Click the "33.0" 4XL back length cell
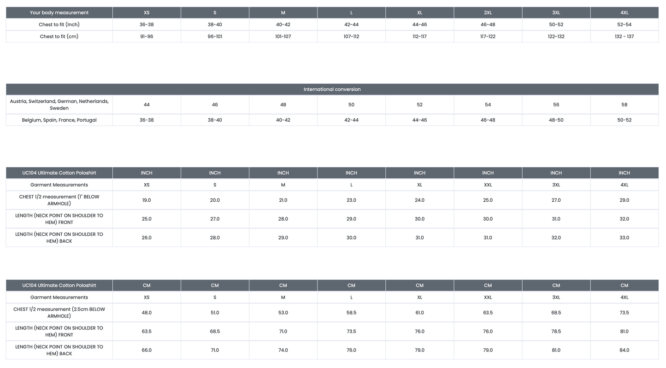Viewport: 666px width, 368px height. click(x=624, y=238)
